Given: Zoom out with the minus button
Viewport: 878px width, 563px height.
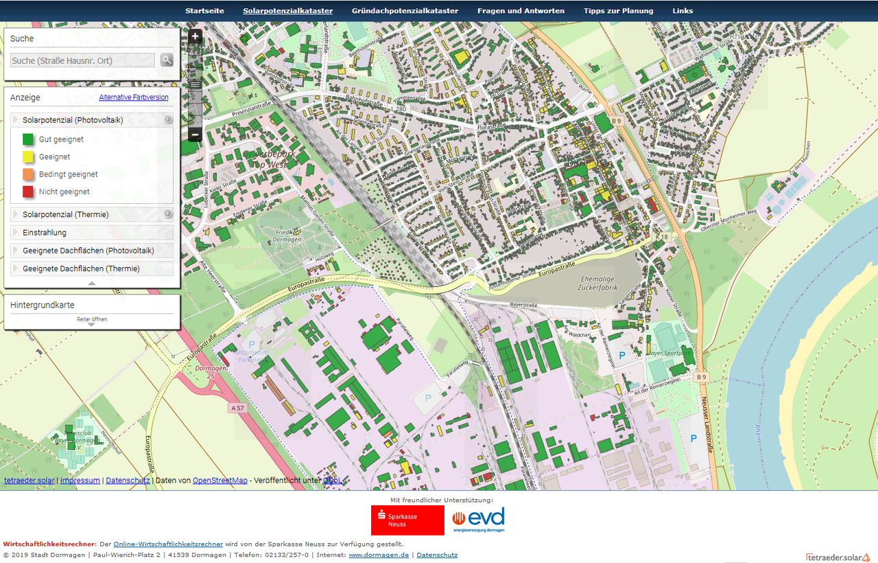Looking at the screenshot, I should [195, 135].
